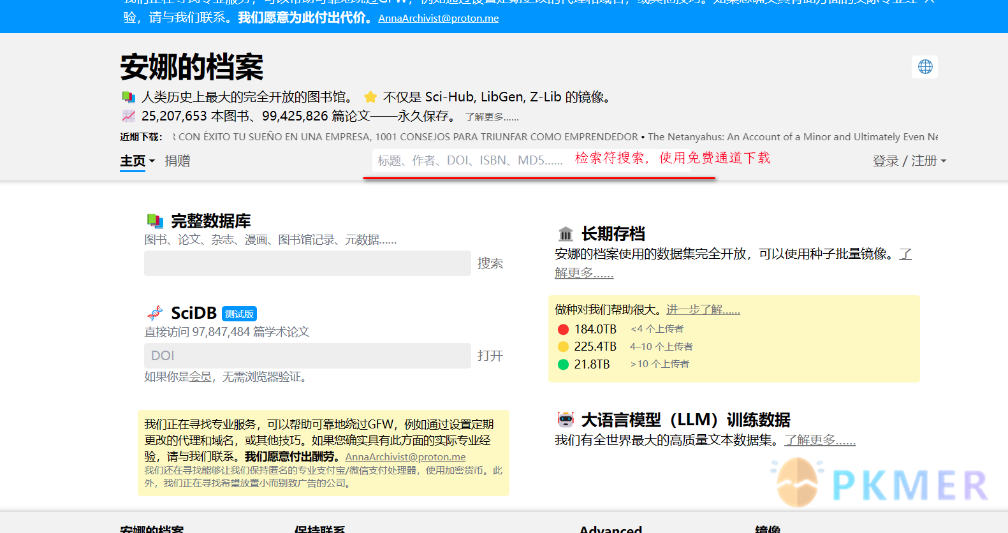Click the footer 镜像 heading
The width and height of the screenshot is (1008, 533).
(x=768, y=529)
